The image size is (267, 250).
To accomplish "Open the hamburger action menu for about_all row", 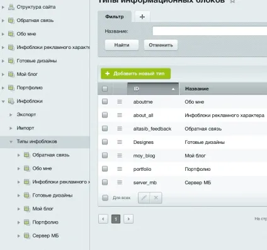I will pos(120,115).
